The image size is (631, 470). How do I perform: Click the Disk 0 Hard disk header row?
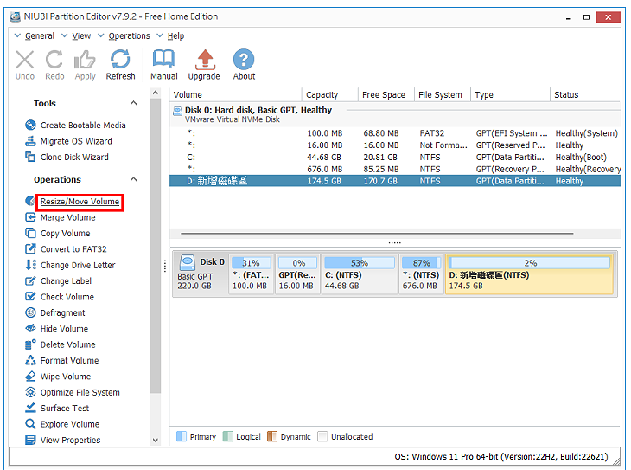[395, 114]
